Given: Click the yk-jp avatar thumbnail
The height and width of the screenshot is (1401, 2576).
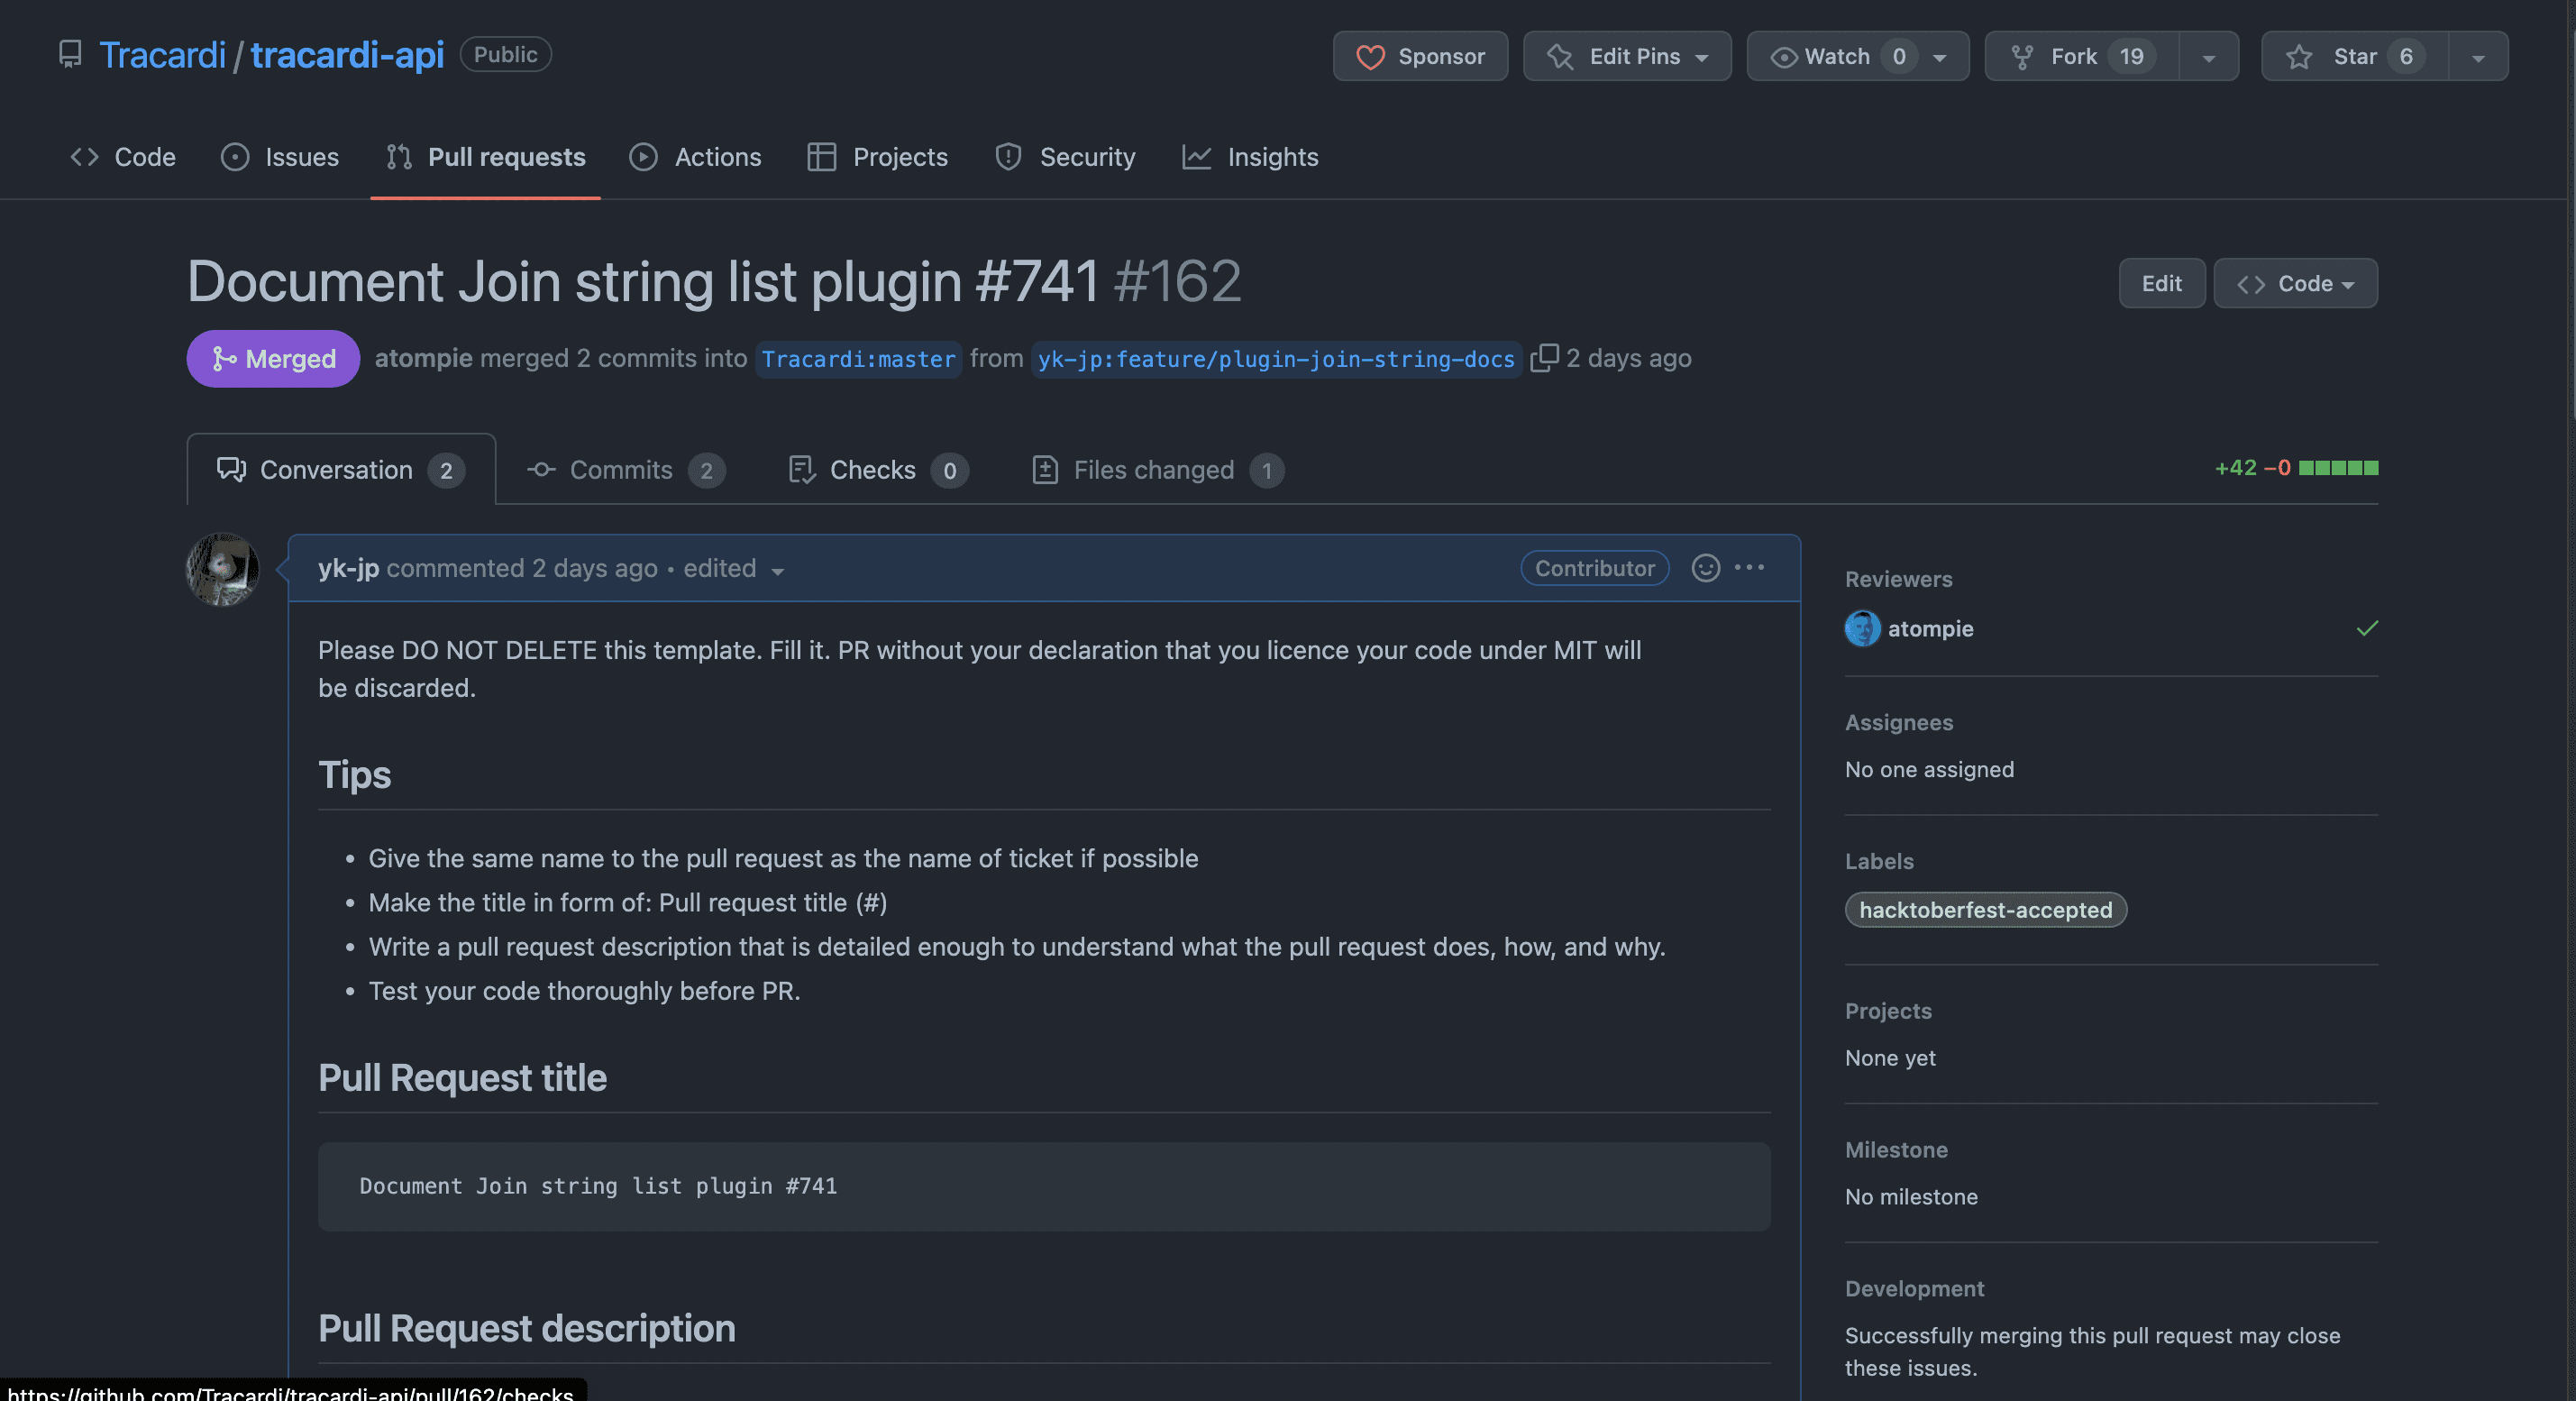Looking at the screenshot, I should pos(222,569).
